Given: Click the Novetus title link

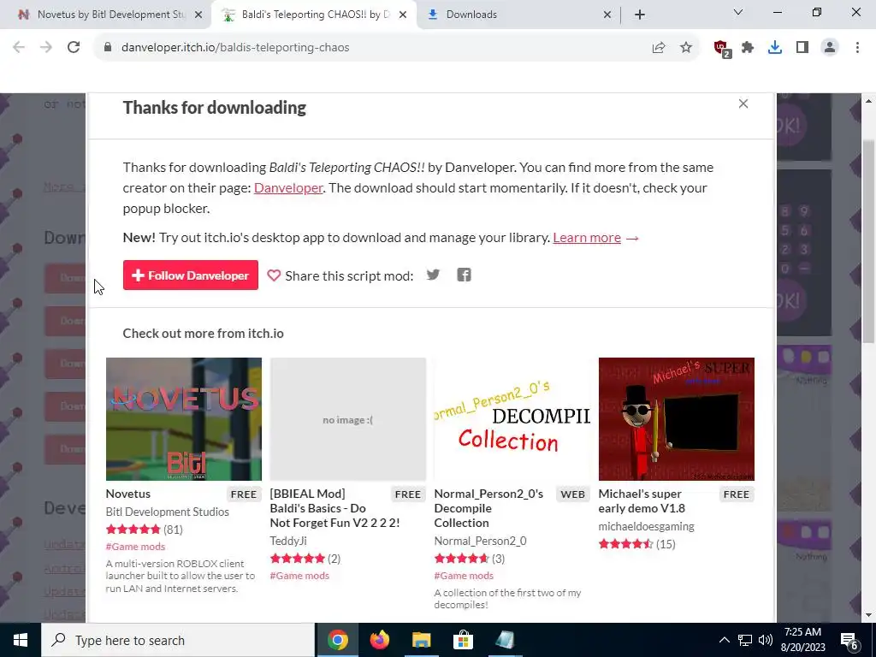Looking at the screenshot, I should (128, 494).
